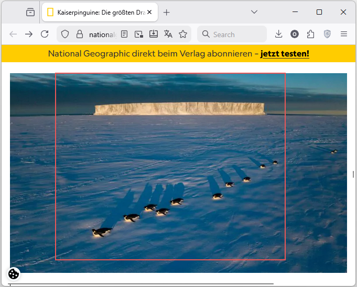357x287 pixels.
Task: Open the downloads panel
Action: click(x=278, y=34)
